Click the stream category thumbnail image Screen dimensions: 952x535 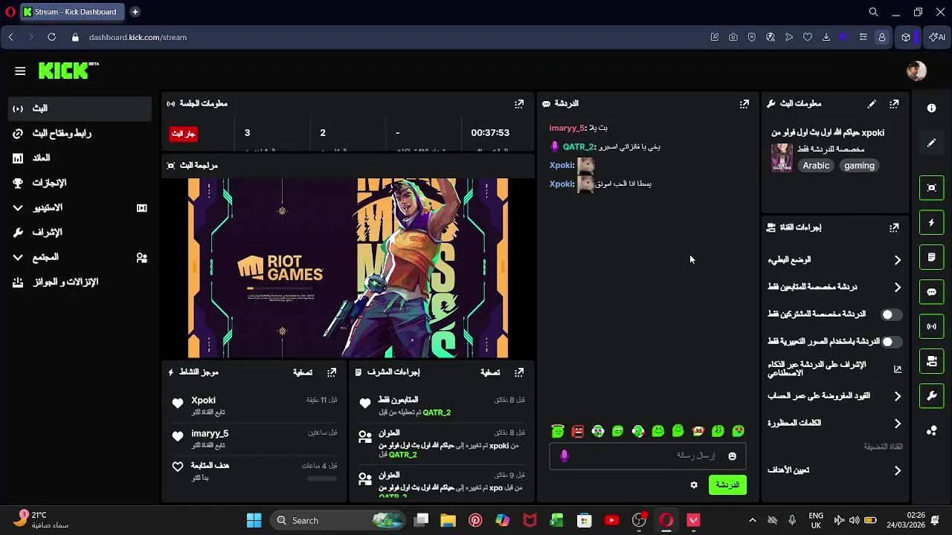tap(782, 158)
